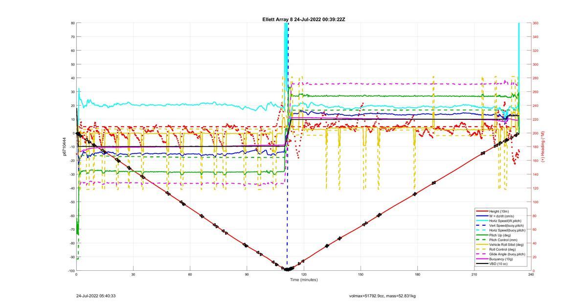
Task: Click x-axis tick label '60'
Action: [190, 275]
